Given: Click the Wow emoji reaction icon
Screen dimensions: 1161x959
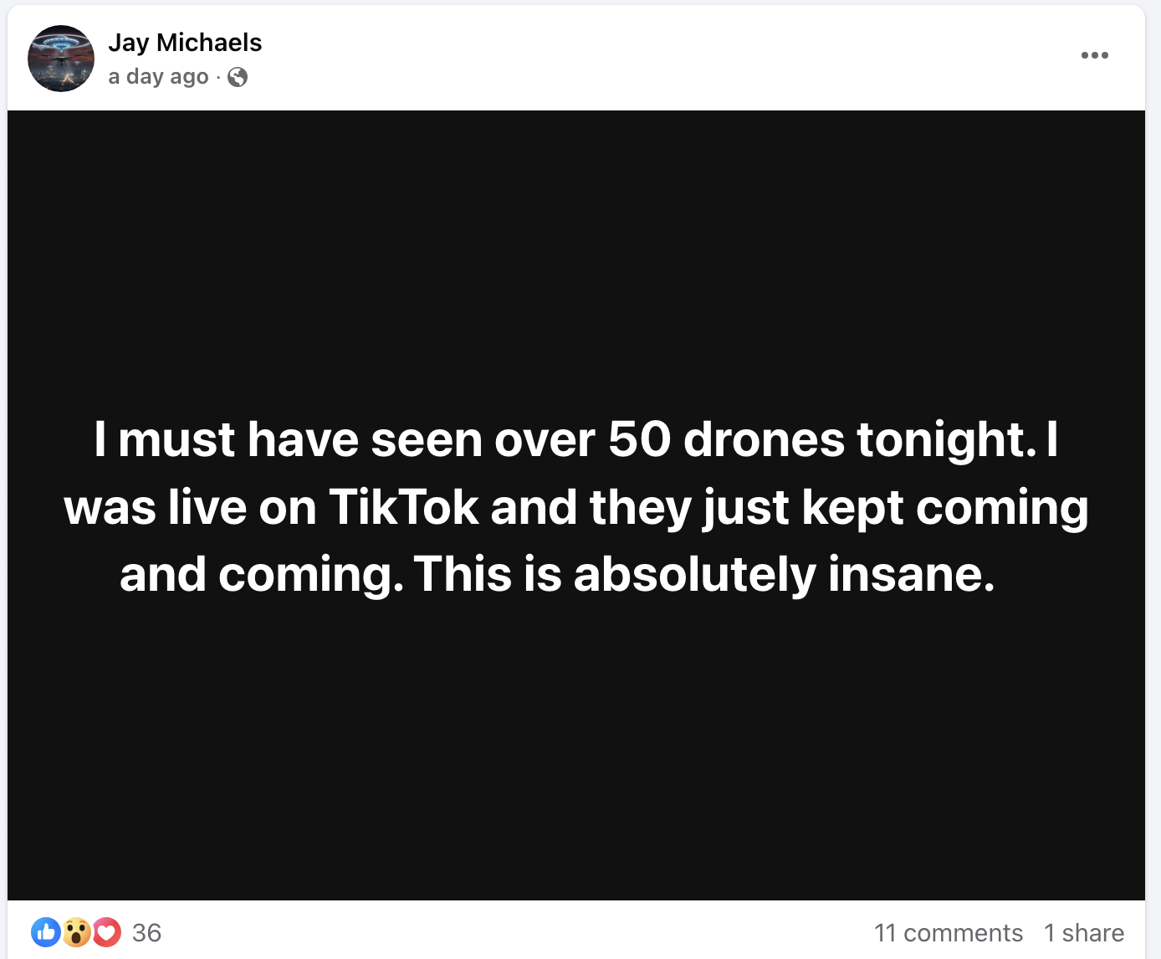Looking at the screenshot, I should 76,932.
